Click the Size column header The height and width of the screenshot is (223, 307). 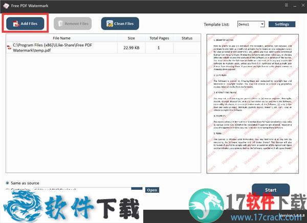pyautogui.click(x=131, y=38)
